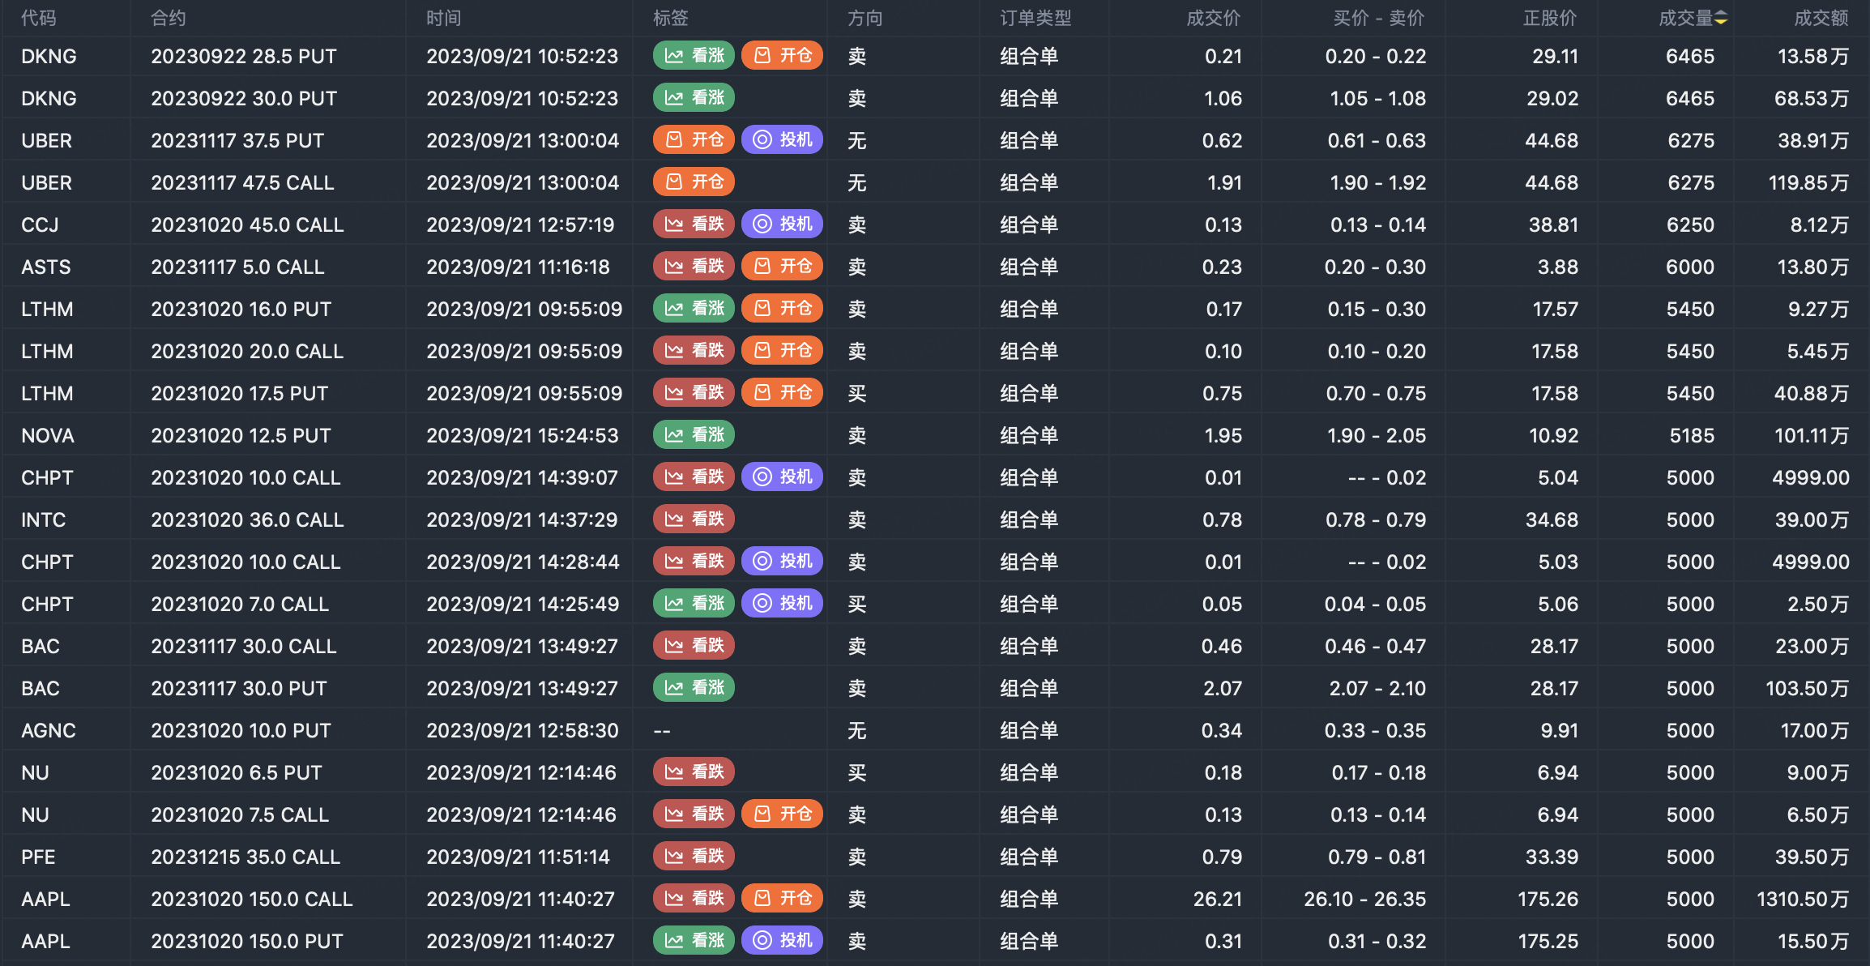Click the 投机 tag in AAPL 150.0 PUT row

783,940
